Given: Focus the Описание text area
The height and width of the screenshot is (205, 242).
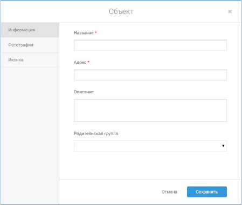Looking at the screenshot, I should click(x=150, y=110).
